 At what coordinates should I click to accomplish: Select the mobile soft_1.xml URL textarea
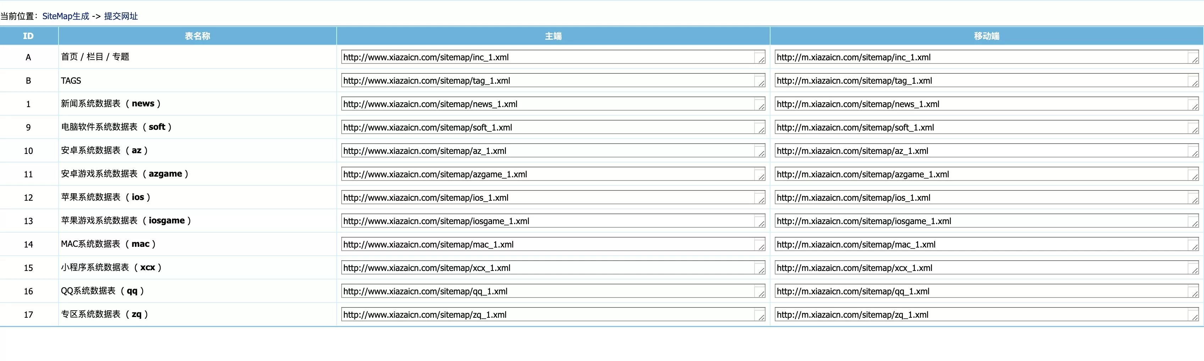coord(987,127)
